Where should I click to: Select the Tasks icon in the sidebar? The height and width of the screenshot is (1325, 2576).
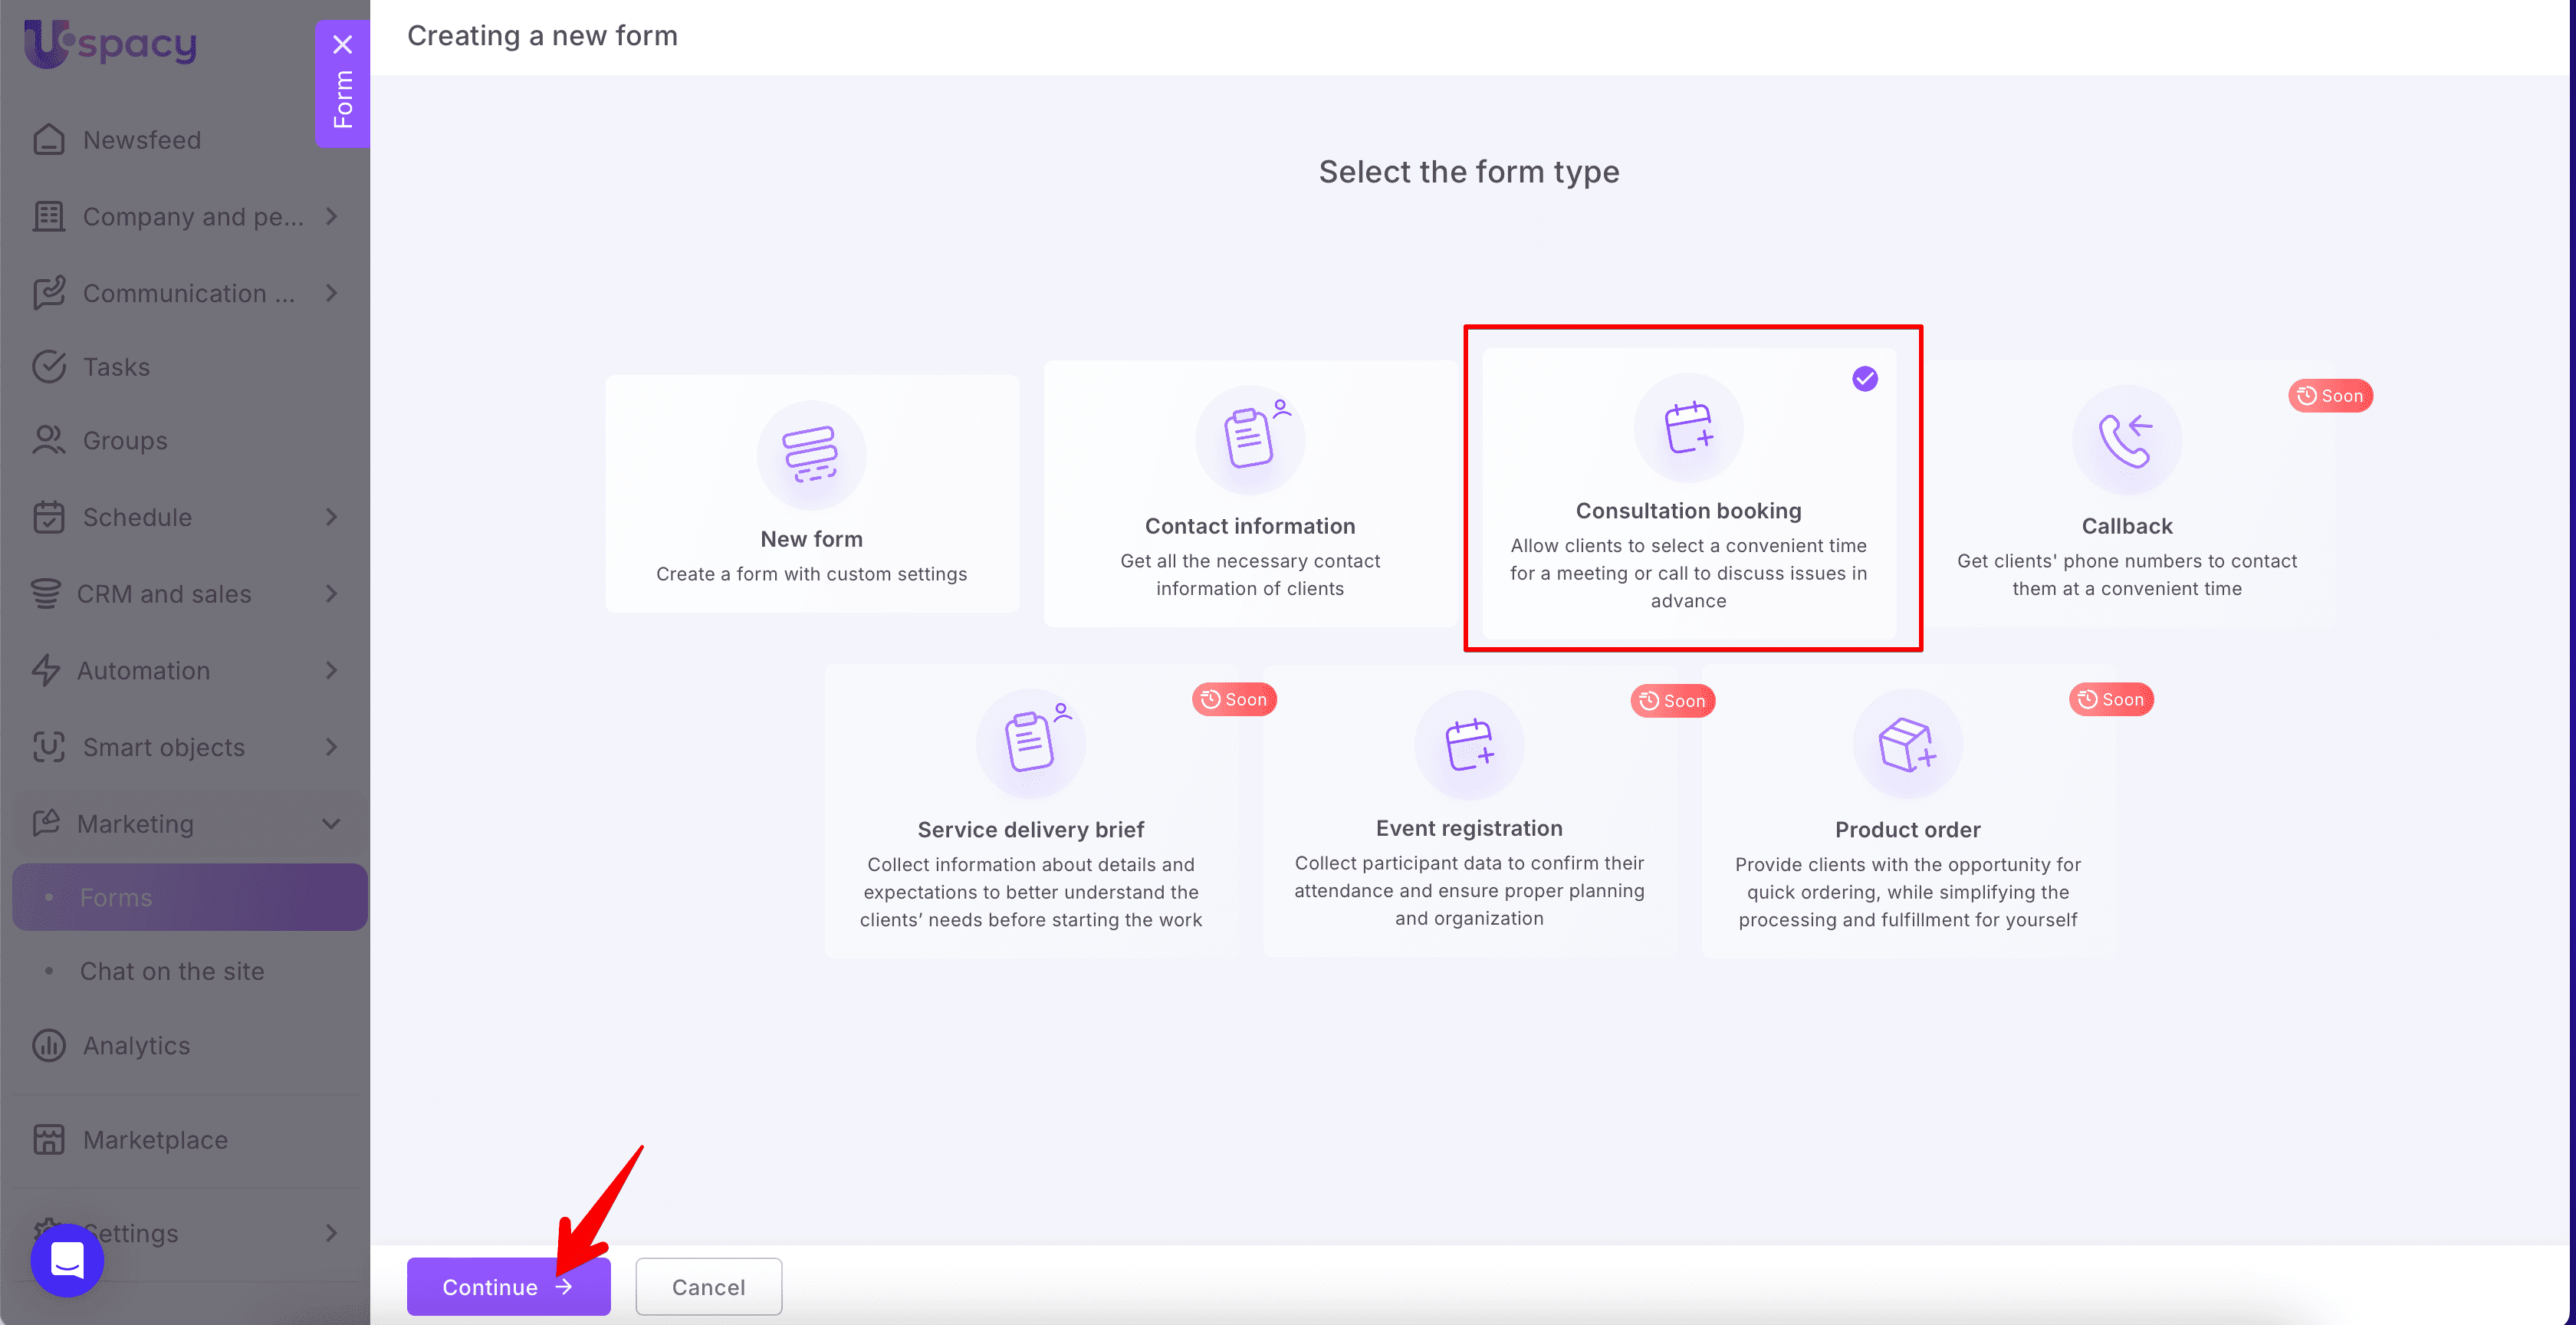pos(50,366)
